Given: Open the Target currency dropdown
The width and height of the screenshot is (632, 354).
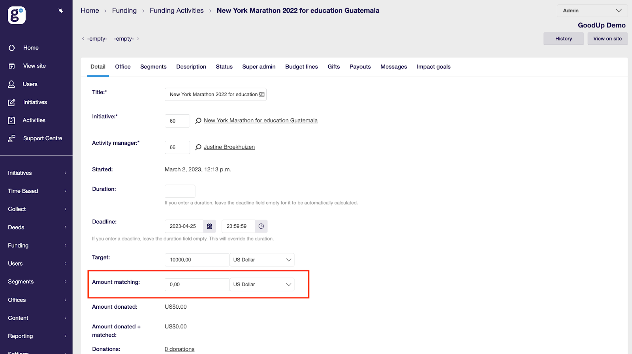Looking at the screenshot, I should [262, 260].
